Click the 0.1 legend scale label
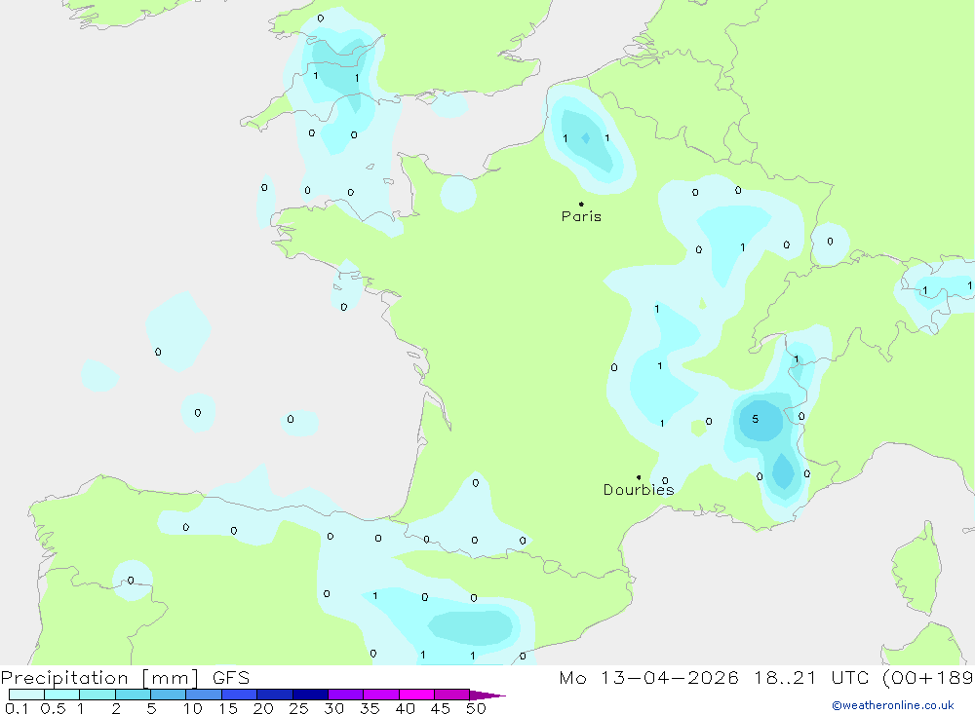 (17, 708)
